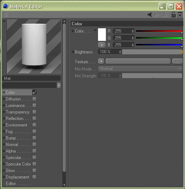Click the G value stepper arrows
This screenshot has height=189, width=185.
133,38
